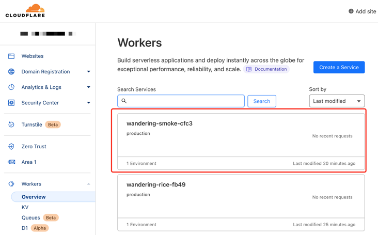The image size is (378, 235).
Task: Click the Search Services input field
Action: tap(181, 101)
